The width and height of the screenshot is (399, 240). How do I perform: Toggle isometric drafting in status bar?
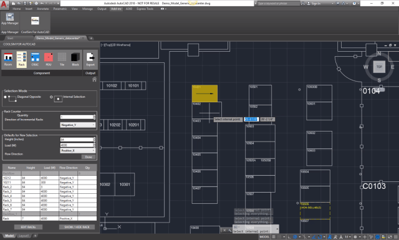(x=305, y=237)
